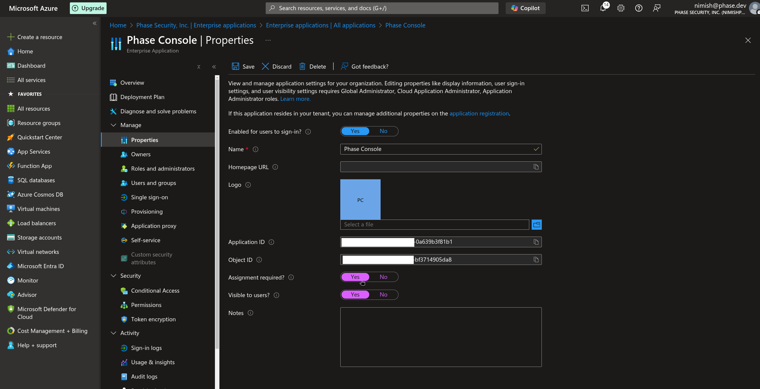Click the Upgrade button
Viewport: 760px width, 389px height.
88,8
